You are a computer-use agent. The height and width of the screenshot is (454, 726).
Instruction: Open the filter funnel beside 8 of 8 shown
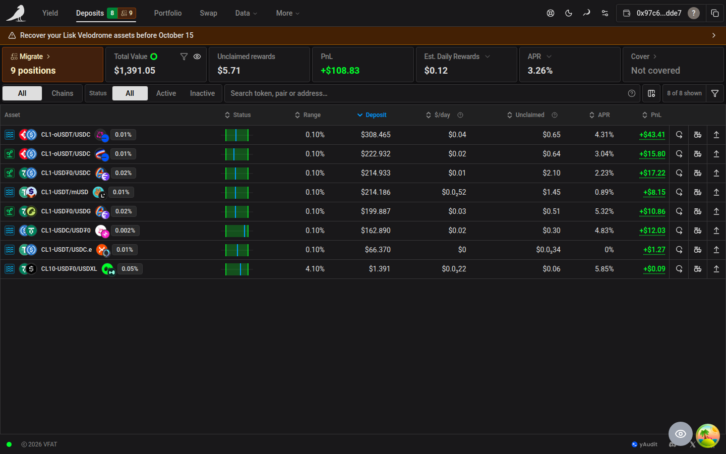coord(715,93)
